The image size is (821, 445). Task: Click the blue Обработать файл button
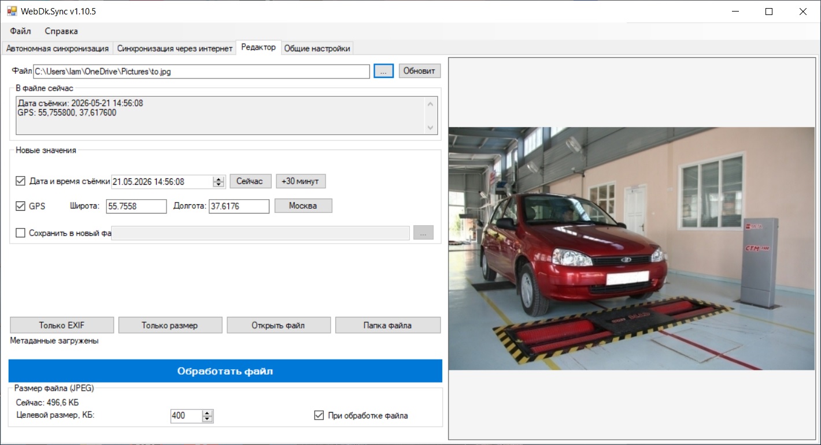pos(225,371)
